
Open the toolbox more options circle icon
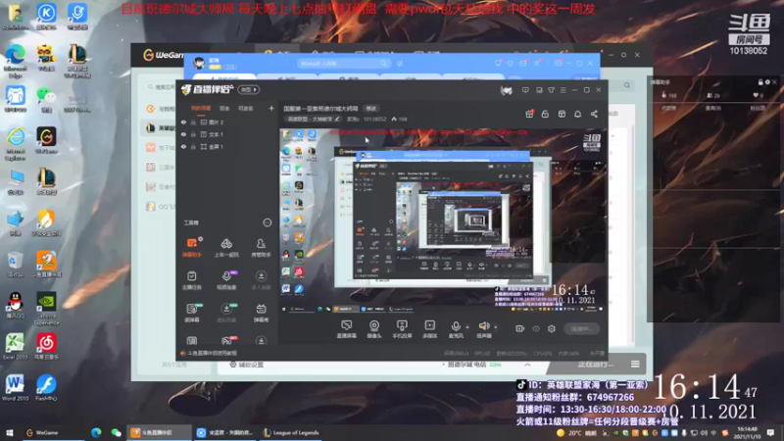267,222
